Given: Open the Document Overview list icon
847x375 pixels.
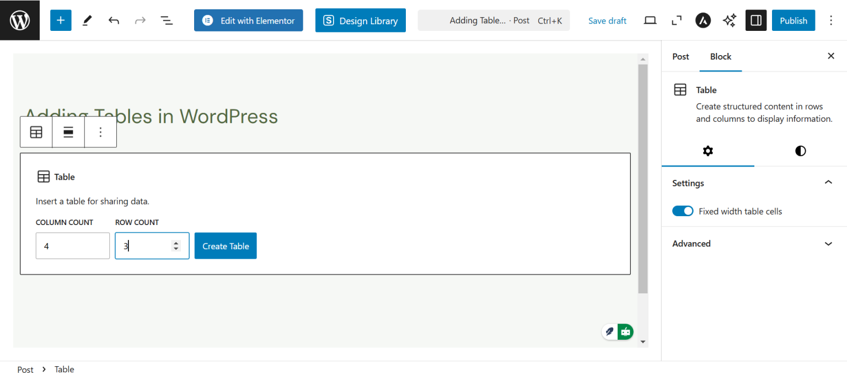Looking at the screenshot, I should coord(167,20).
